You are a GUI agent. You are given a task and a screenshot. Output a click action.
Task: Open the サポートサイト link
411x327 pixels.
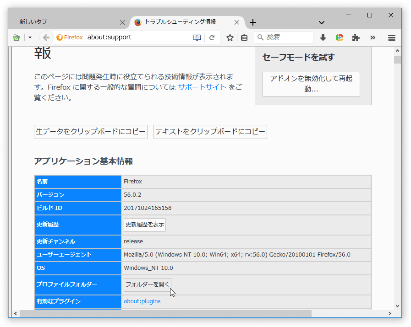202,87
